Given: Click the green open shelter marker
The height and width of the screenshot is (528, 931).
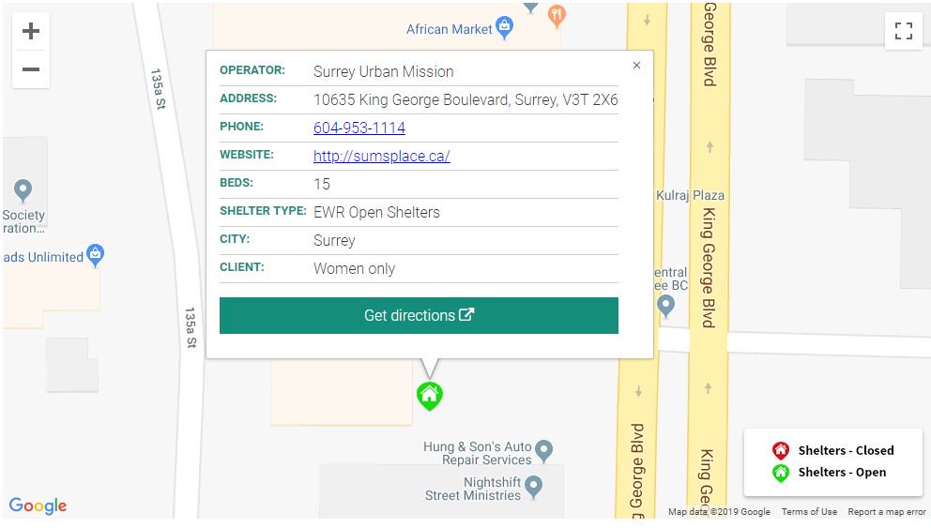Looking at the screenshot, I should coord(429,397).
